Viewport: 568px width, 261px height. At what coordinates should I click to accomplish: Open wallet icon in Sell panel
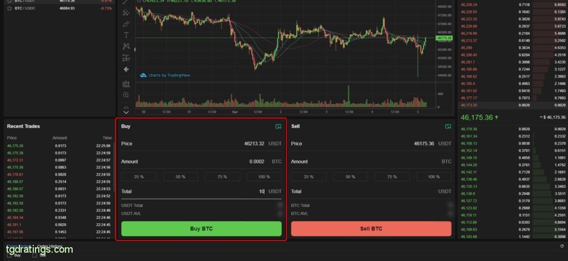448,126
